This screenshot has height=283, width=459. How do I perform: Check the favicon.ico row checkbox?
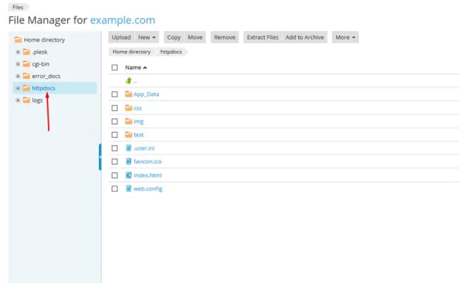click(114, 162)
